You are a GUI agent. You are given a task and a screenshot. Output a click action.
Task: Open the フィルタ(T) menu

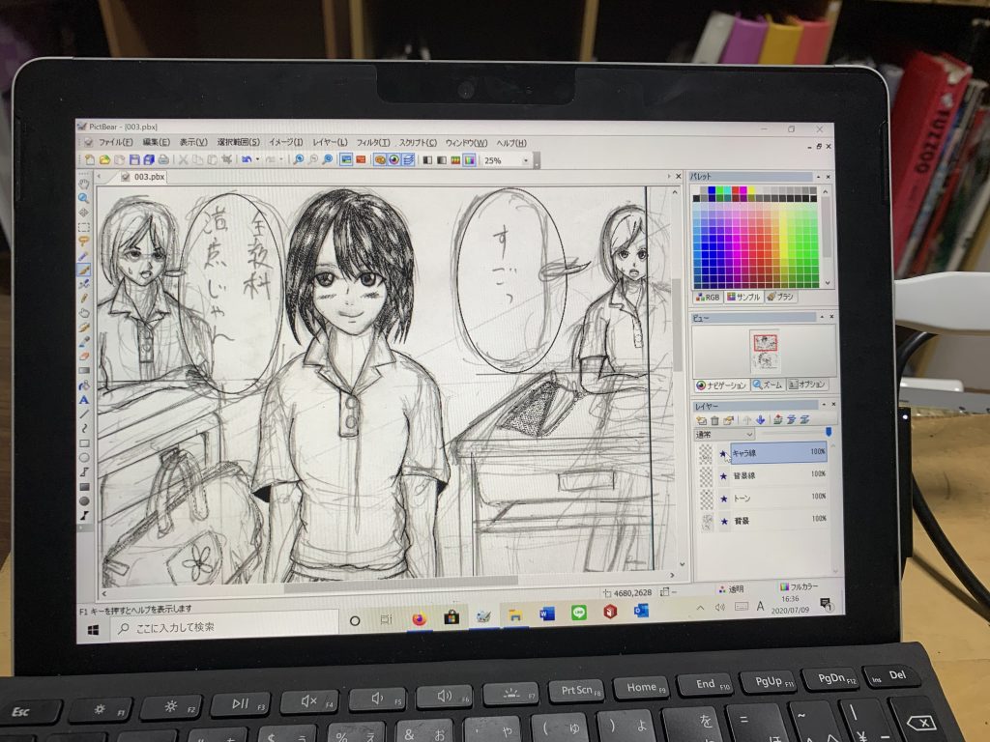[372, 143]
